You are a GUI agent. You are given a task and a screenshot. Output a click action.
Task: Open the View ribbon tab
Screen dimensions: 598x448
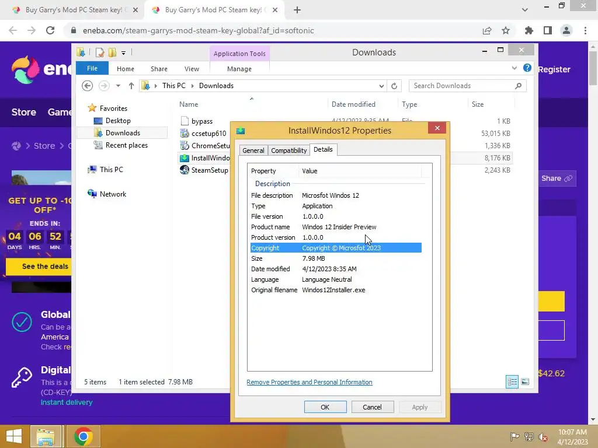click(x=192, y=69)
